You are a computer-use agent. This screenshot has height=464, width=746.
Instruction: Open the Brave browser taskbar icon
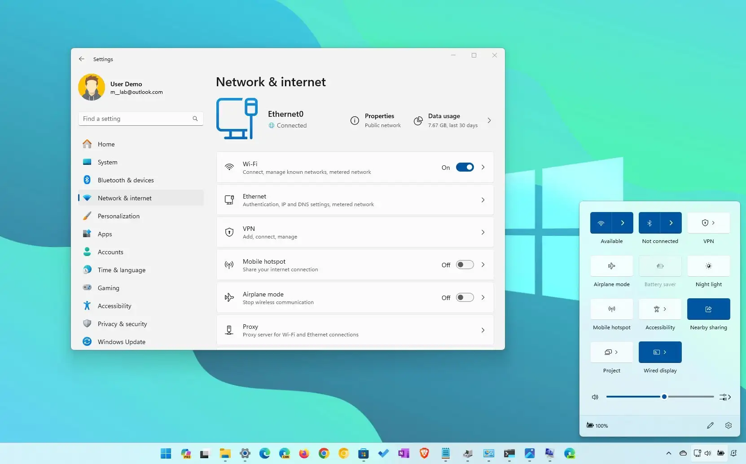(x=424, y=453)
